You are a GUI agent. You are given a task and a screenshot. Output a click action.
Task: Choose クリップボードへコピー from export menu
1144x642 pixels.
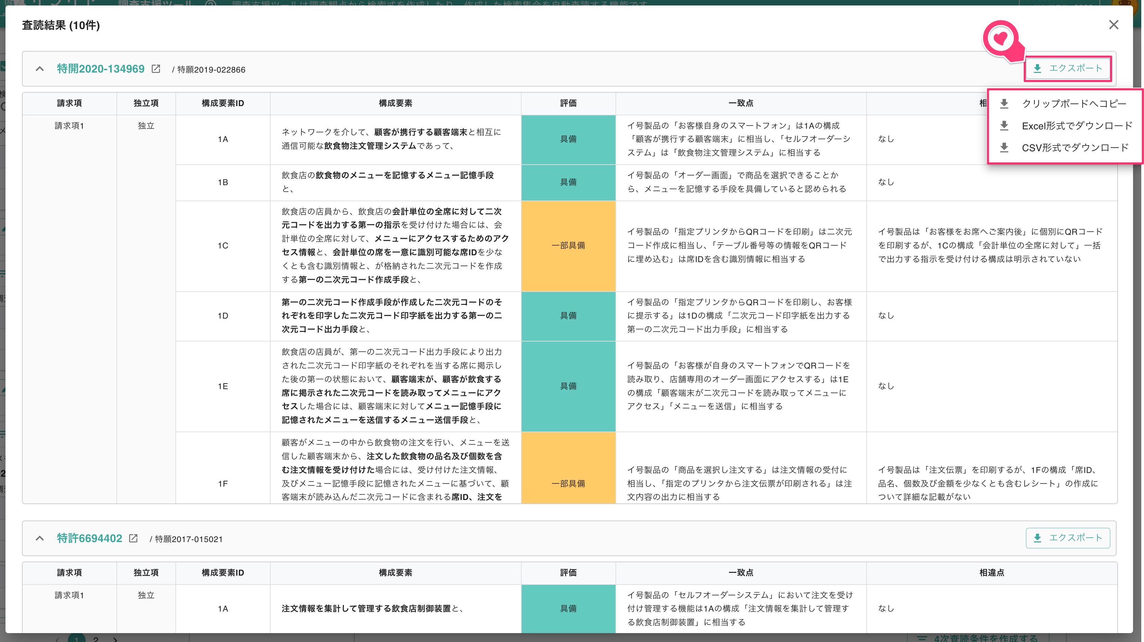coord(1065,103)
